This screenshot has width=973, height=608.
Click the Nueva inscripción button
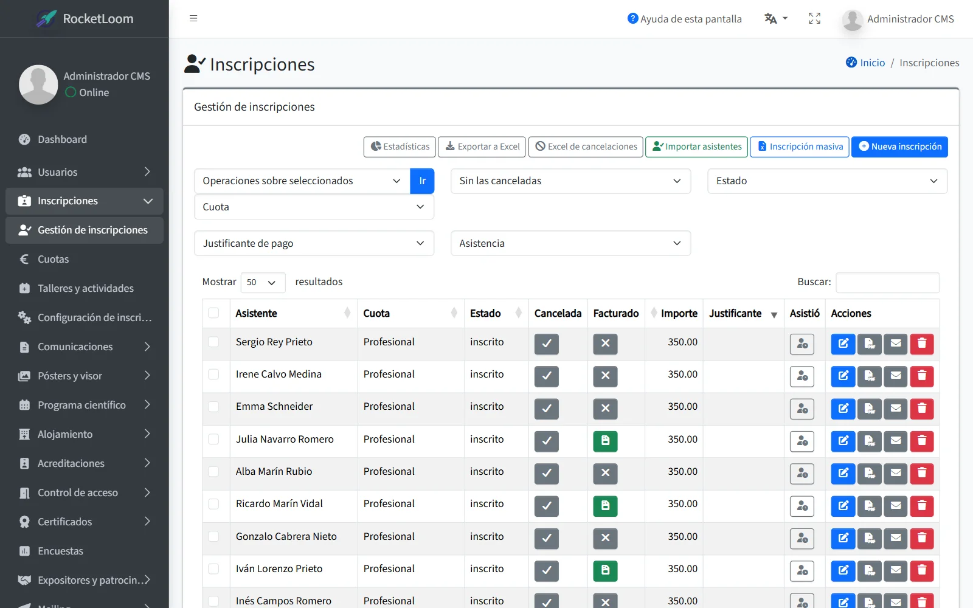[x=899, y=147]
